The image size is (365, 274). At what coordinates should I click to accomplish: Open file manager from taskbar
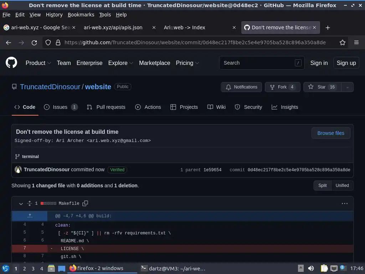[51, 268]
